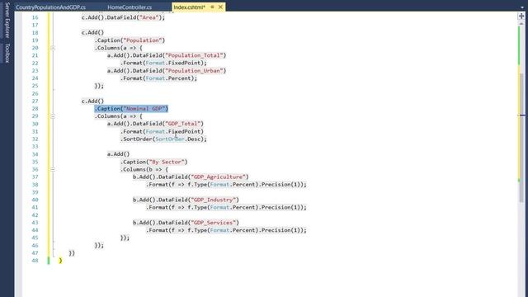Image resolution: width=528 pixels, height=297 pixels.
Task: Click the vertical scrollbar thumb
Action: tap(522, 138)
